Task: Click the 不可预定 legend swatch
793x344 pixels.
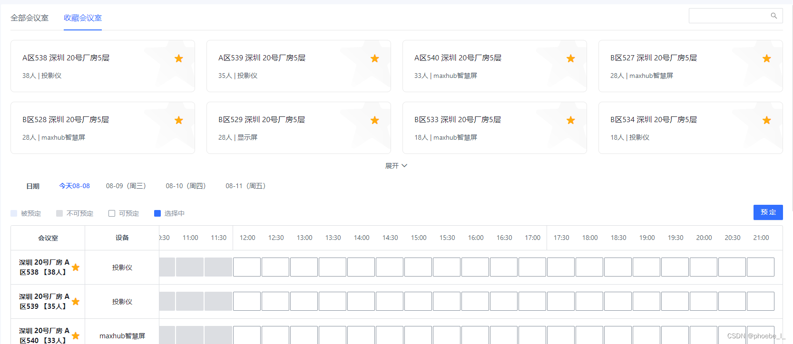Action: [59, 213]
